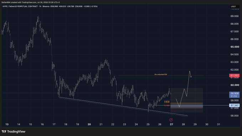Select the HYPE / TetherUS PERPETUAL CONTRACT title
Image resolution: width=242 pixels, height=136 pixels.
tap(20, 6)
